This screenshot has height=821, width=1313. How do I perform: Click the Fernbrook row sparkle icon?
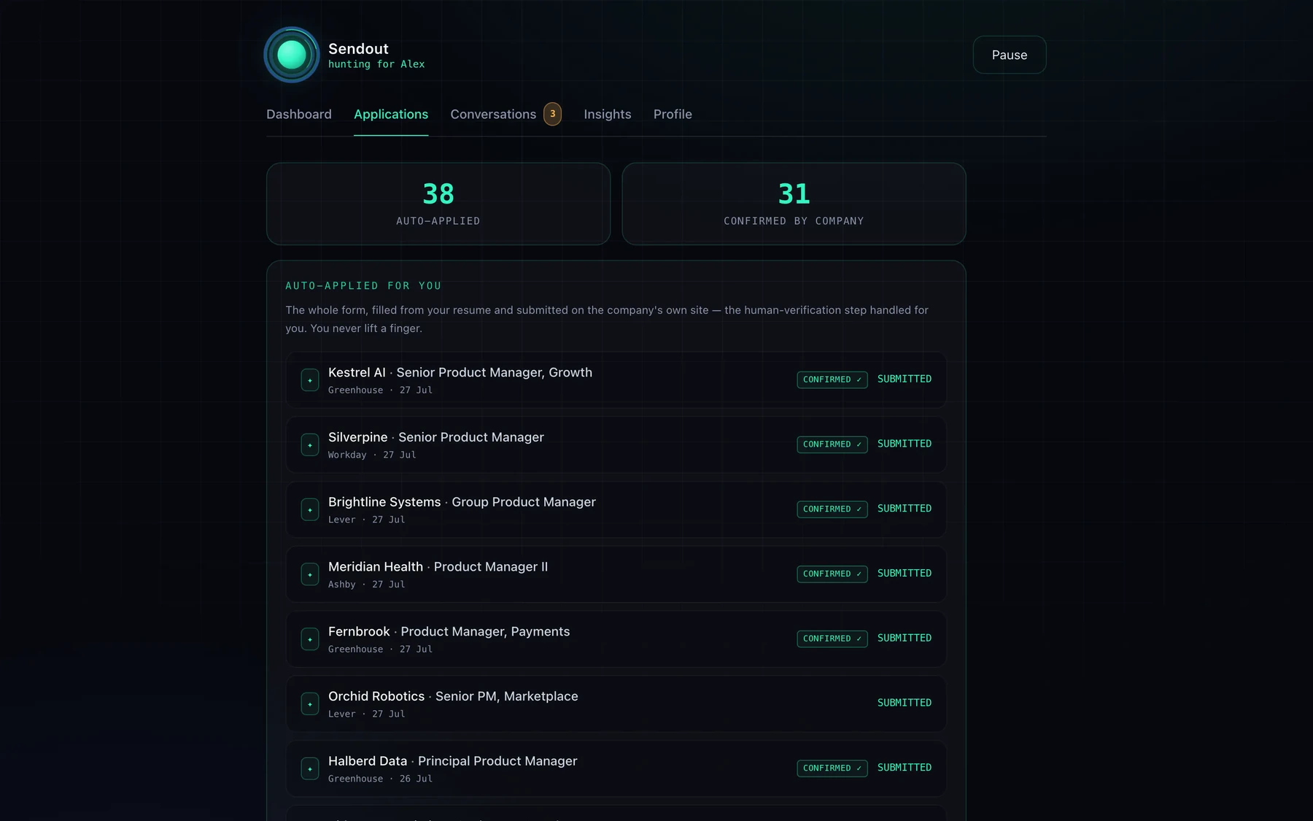tap(310, 639)
